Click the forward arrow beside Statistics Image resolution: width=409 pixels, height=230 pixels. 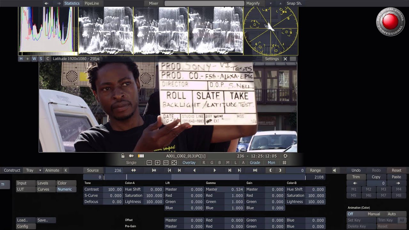[x=59, y=3]
